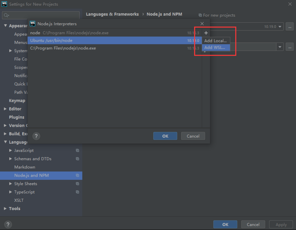Click the project-level icon beside TypeScript
Image resolution: width=296 pixels, height=230 pixels.
77,192
